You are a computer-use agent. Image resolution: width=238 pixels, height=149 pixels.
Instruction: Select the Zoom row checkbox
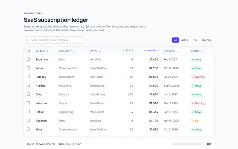[x=28, y=68]
